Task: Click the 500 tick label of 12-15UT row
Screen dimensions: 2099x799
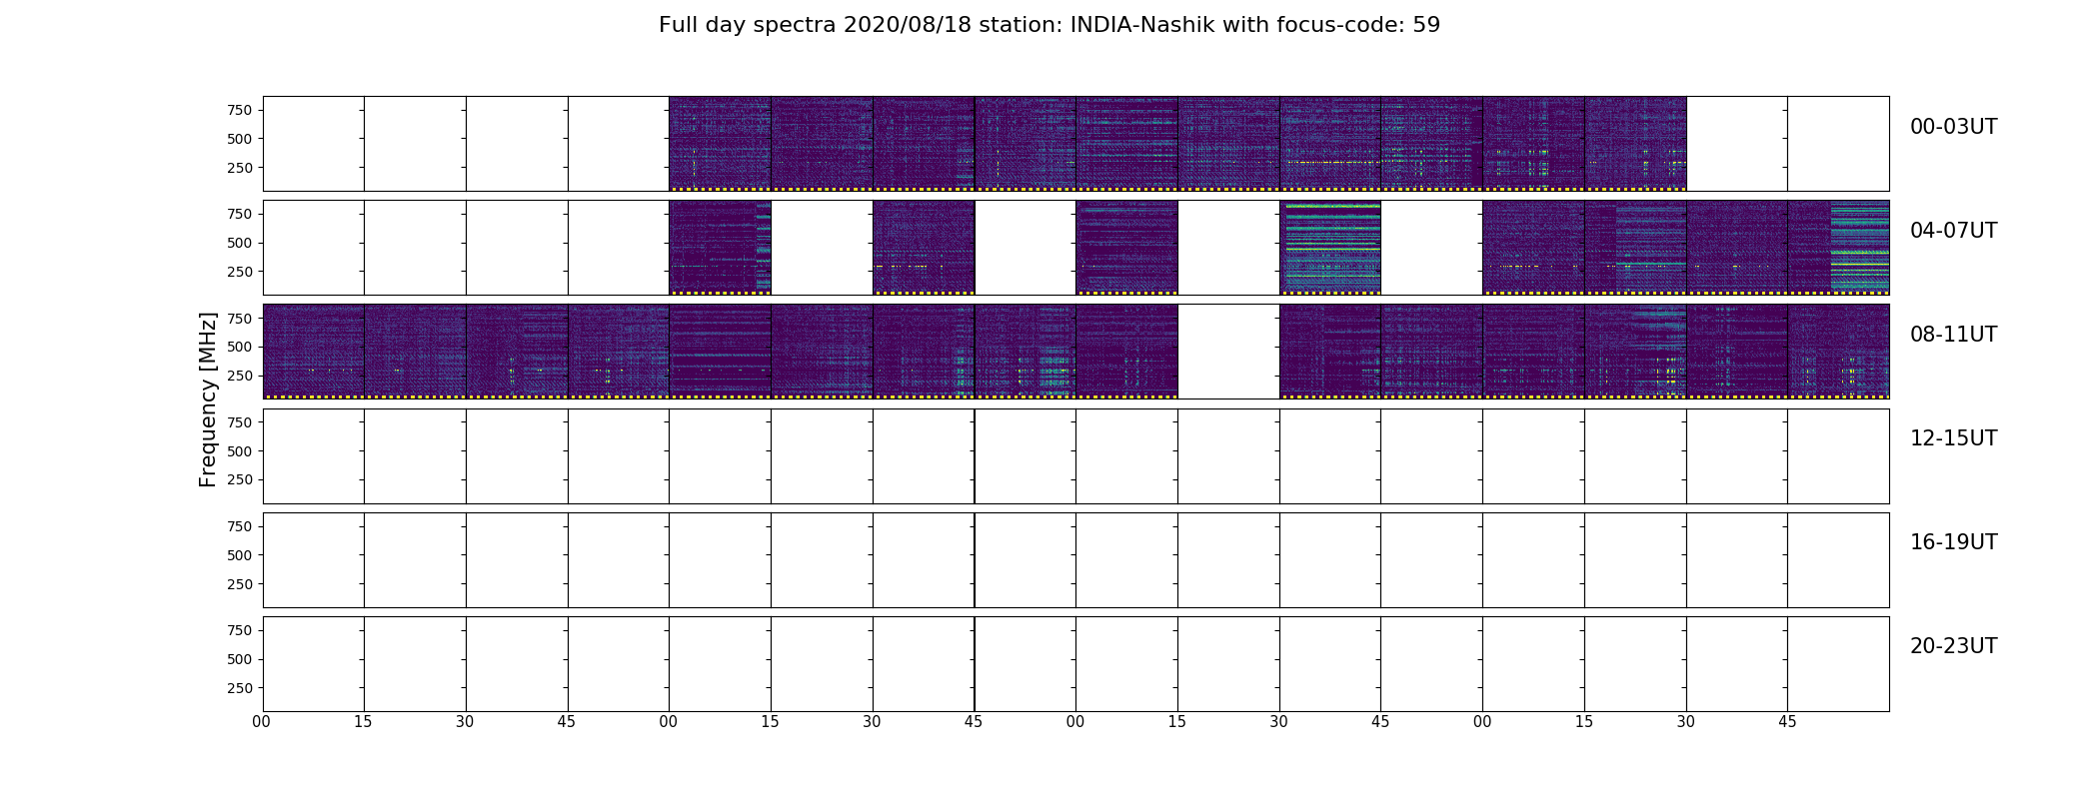Action: tap(240, 451)
